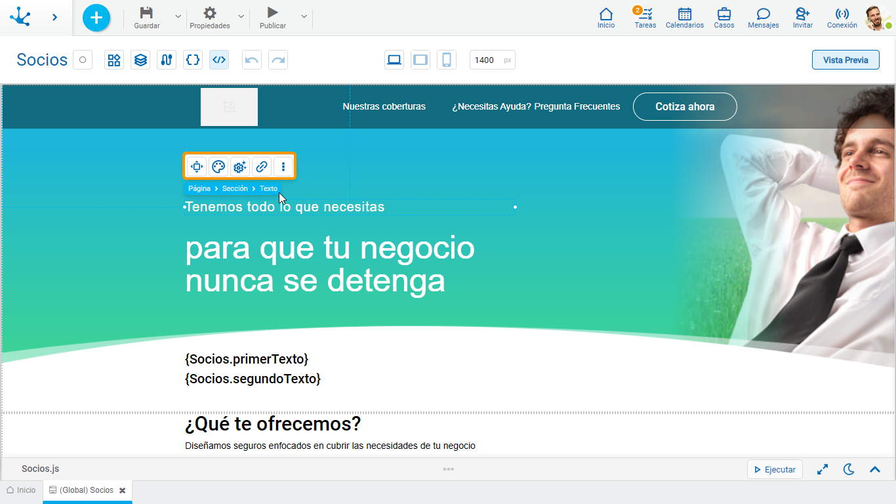The width and height of the screenshot is (896, 504).
Task: Click the Deyel logo icon
Action: coord(20,17)
